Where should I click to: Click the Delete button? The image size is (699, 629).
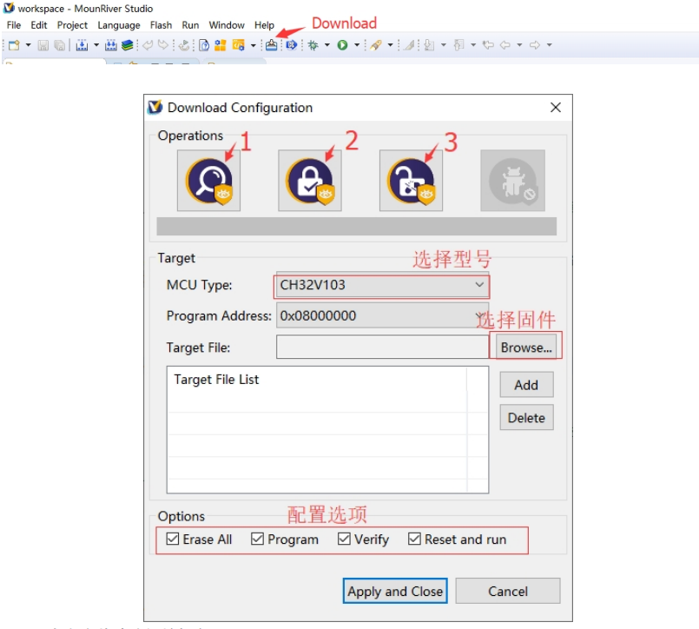[526, 418]
